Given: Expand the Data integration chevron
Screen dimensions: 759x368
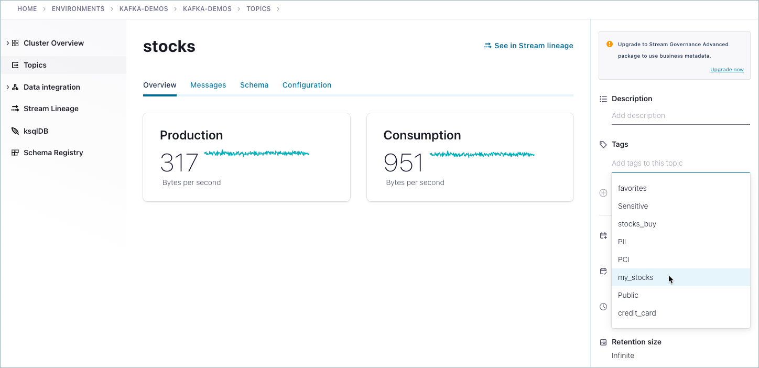Looking at the screenshot, I should pos(7,87).
